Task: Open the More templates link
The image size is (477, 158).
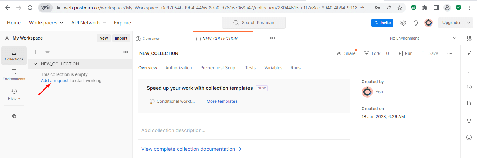Action: pyautogui.click(x=222, y=101)
